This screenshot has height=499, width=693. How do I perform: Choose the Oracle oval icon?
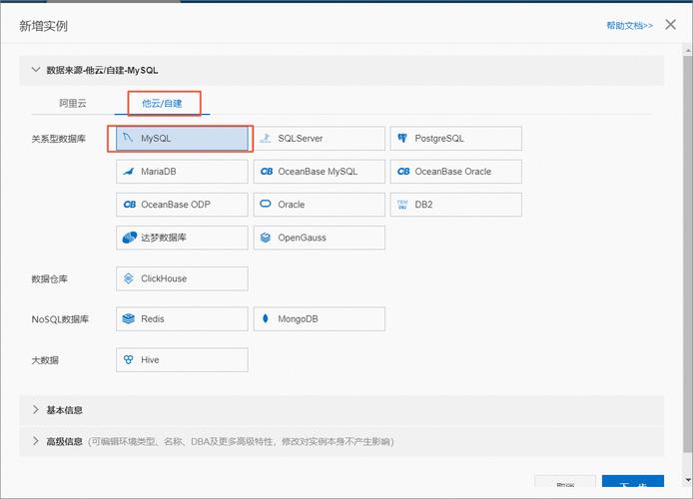point(266,204)
